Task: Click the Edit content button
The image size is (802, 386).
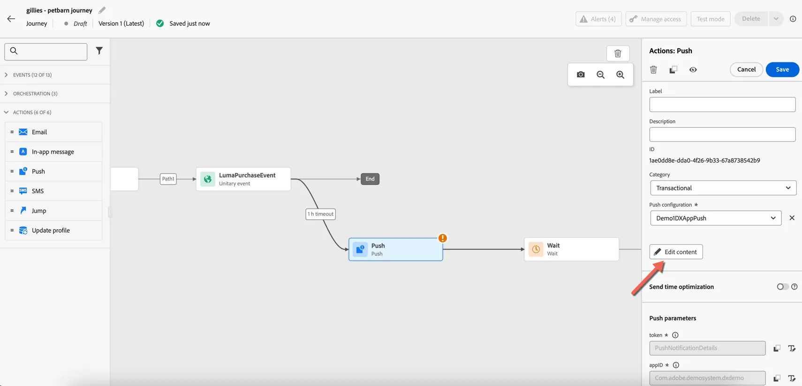Action: [676, 252]
